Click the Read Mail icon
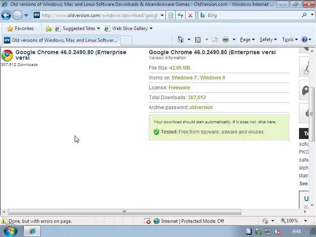 (214, 39)
